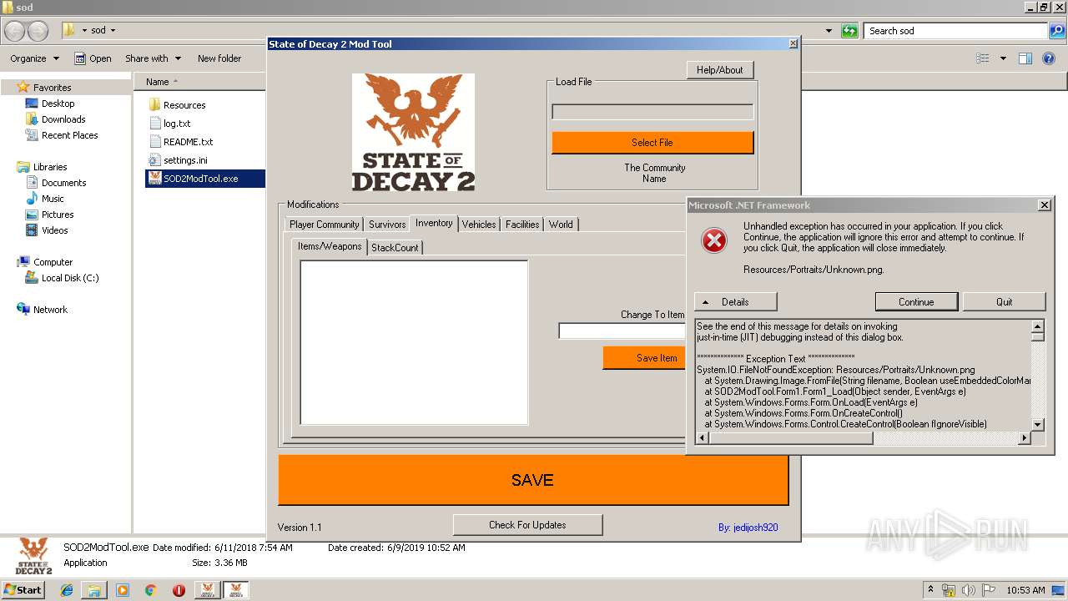
Task: Open Share with dropdown
Action: click(153, 58)
